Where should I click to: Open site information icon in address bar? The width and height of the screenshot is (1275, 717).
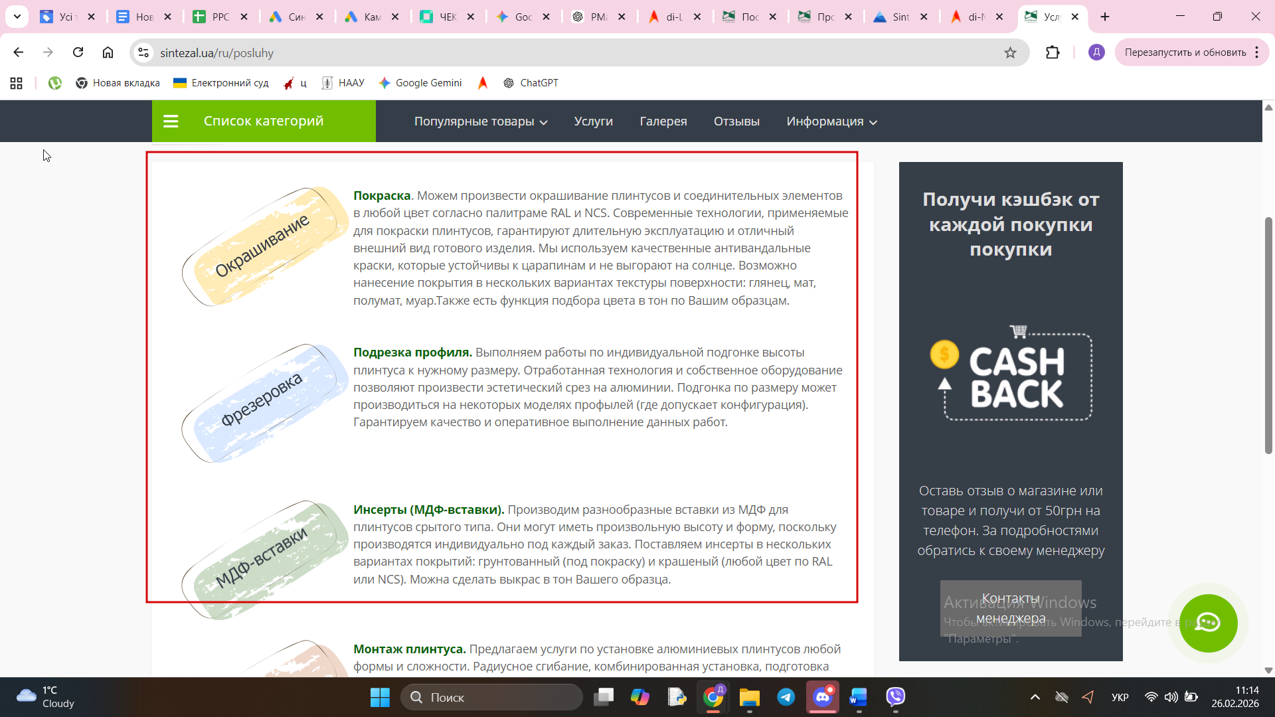143,52
